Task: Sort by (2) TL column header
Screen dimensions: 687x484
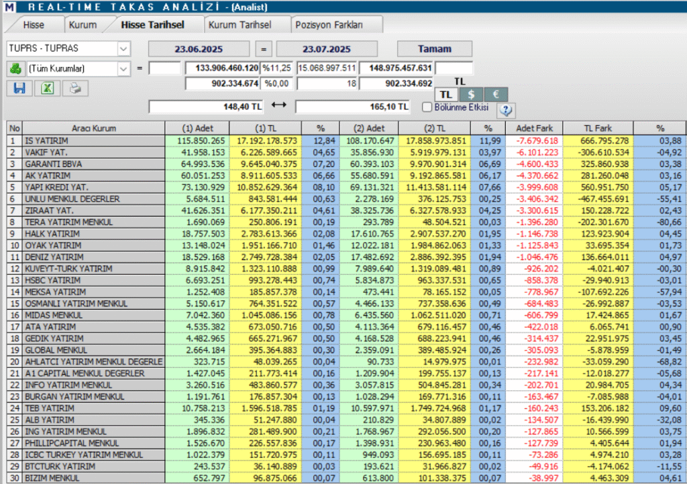Action: click(435, 128)
